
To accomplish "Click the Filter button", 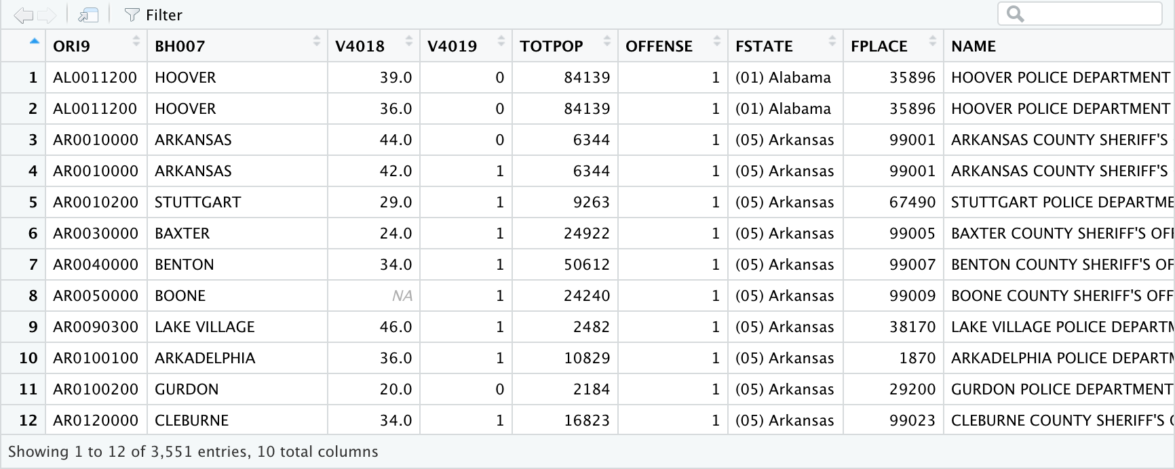I will click(x=154, y=15).
